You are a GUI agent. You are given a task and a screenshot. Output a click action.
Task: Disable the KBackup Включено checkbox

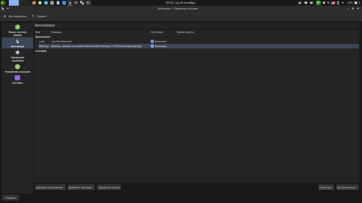tap(152, 46)
